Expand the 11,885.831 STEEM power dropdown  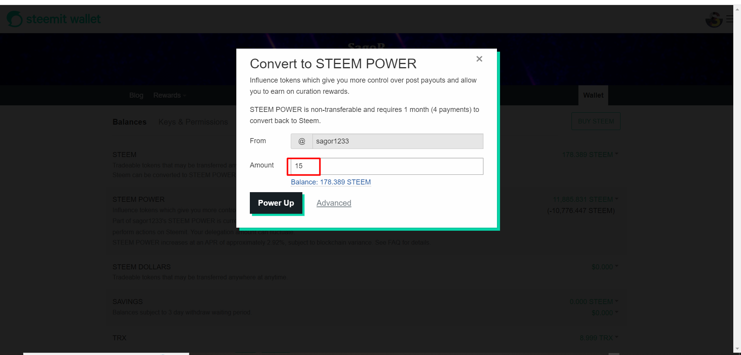click(585, 199)
